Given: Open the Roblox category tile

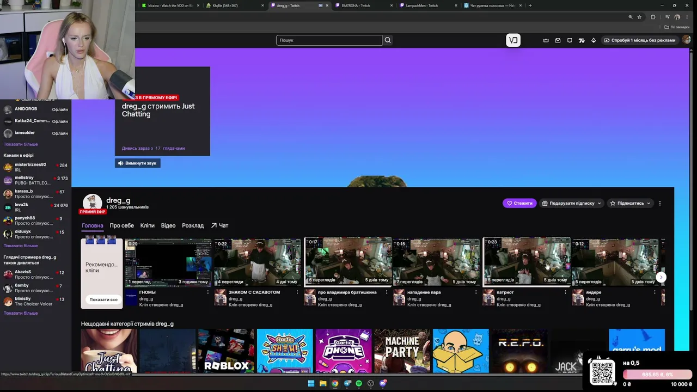Looking at the screenshot, I should [226, 351].
